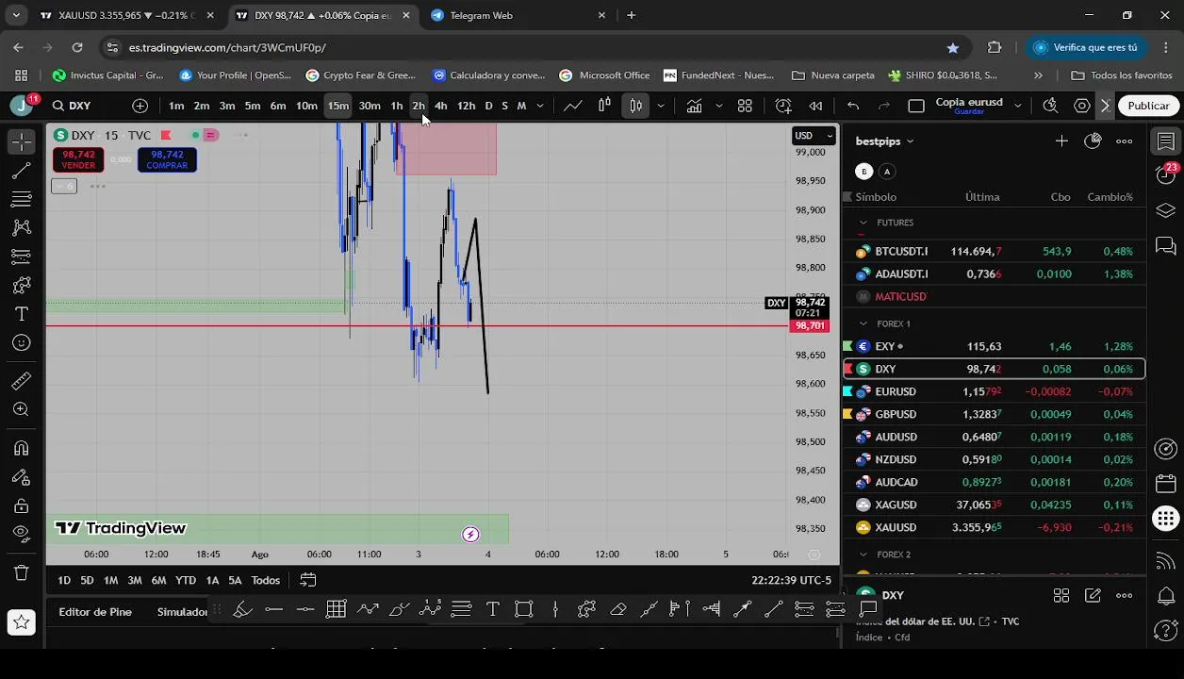Hide all drawings with eye icon
The width and height of the screenshot is (1184, 679).
click(x=22, y=534)
